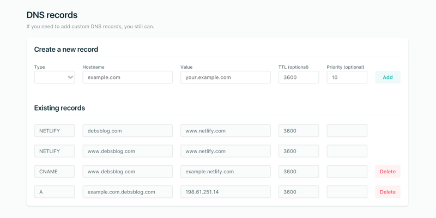The width and height of the screenshot is (436, 218).
Task: Click the 198.61.251.14 value field
Action: click(x=225, y=192)
